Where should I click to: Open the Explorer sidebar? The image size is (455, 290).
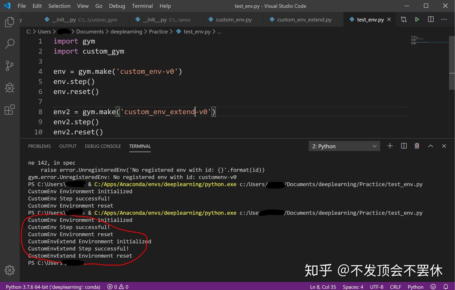click(9, 22)
